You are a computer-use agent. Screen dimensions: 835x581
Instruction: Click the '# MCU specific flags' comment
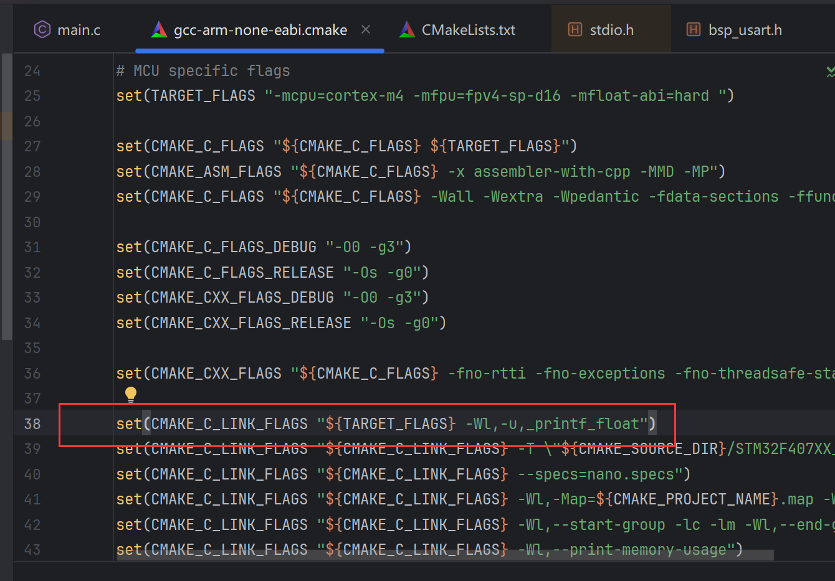203,71
